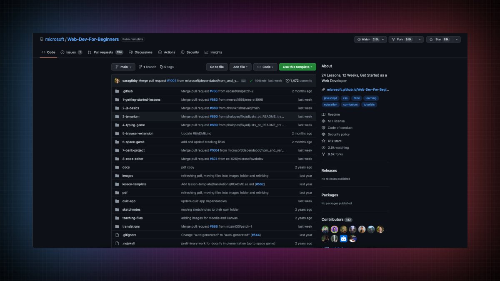
Task: Open the Releases heading link
Action: (x=329, y=170)
